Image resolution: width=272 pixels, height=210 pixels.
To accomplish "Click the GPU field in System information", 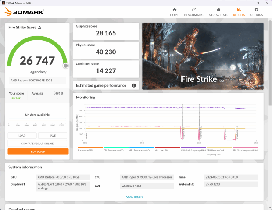I will point(63,177).
